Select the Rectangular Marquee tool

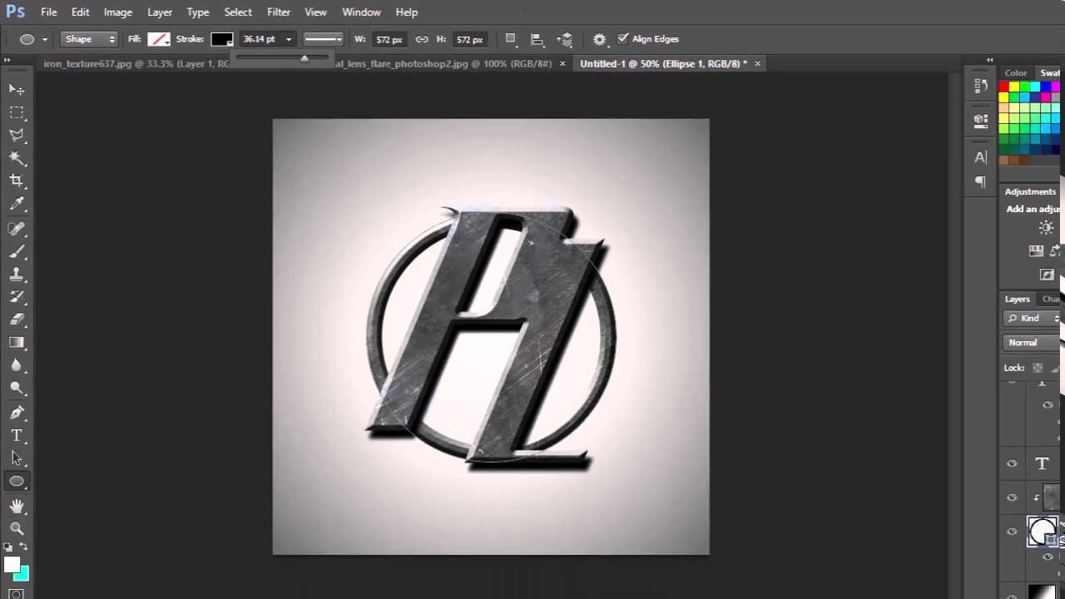pos(17,112)
